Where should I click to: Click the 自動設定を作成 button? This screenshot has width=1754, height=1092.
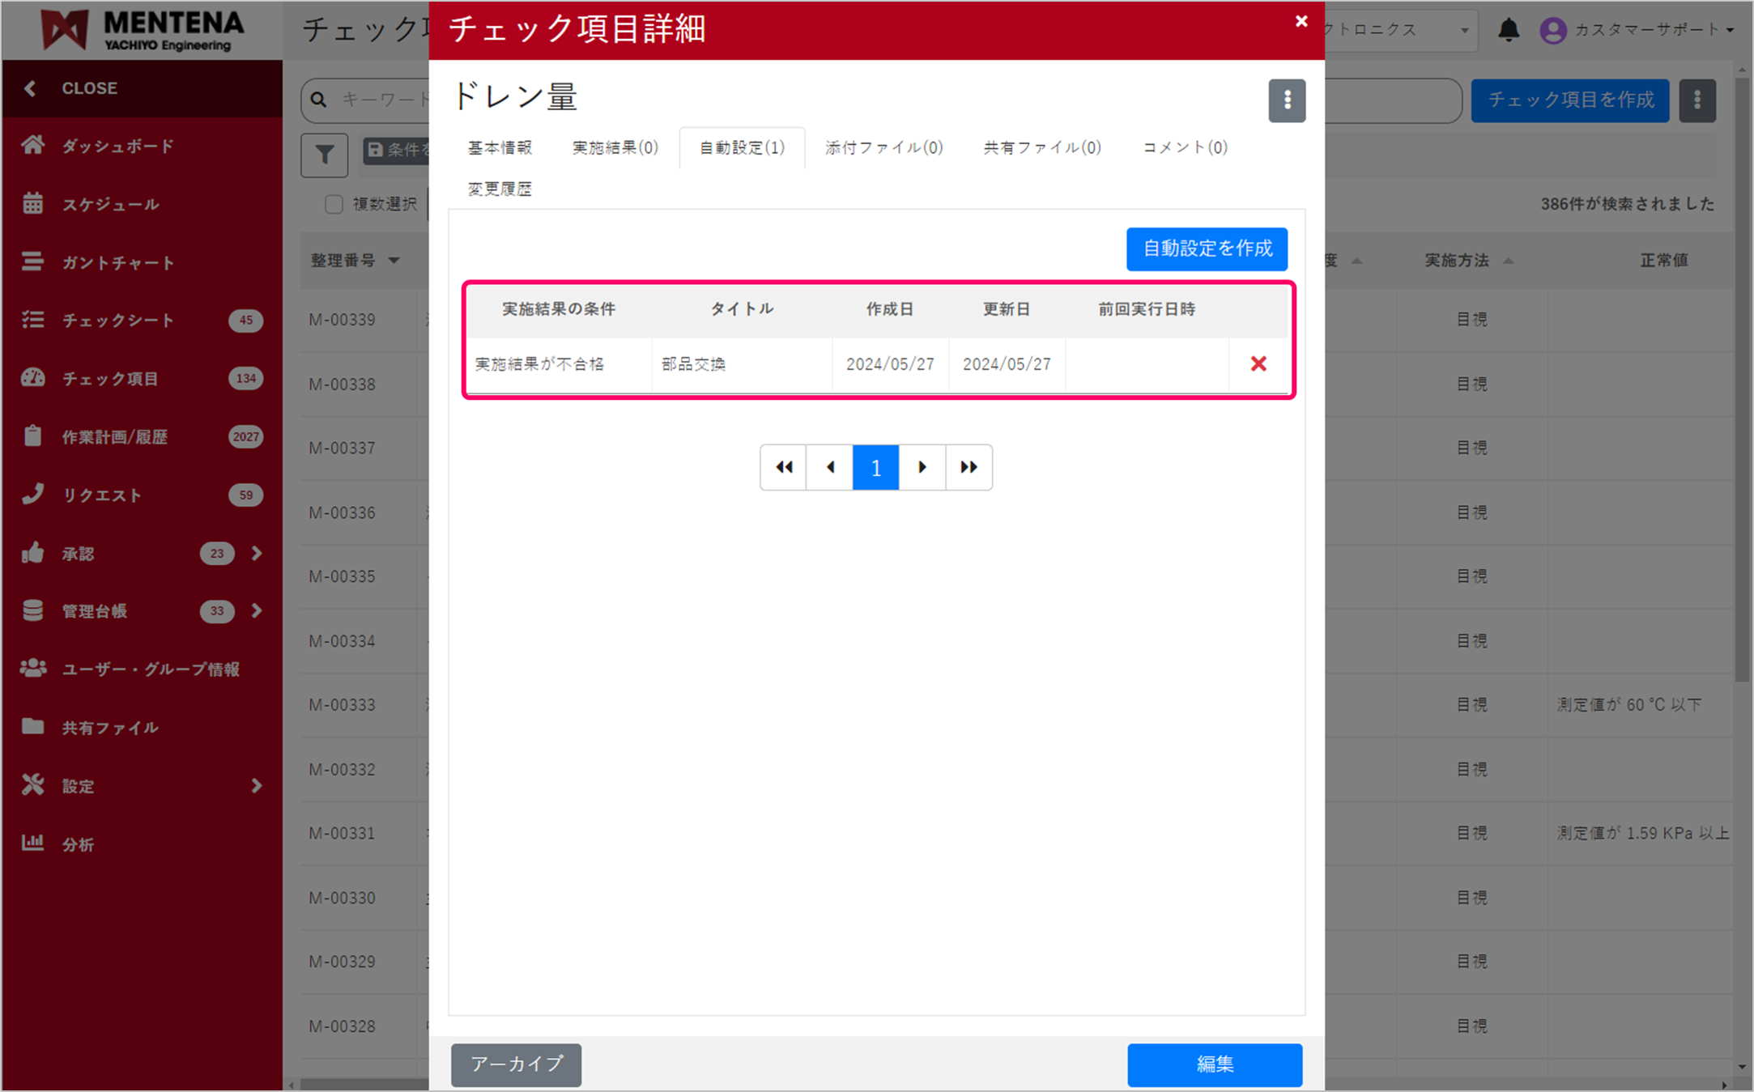tap(1207, 249)
